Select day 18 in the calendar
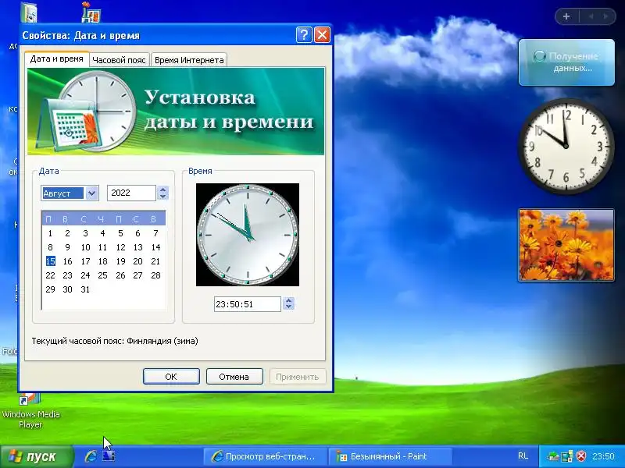This screenshot has height=468, width=625. pos(103,261)
